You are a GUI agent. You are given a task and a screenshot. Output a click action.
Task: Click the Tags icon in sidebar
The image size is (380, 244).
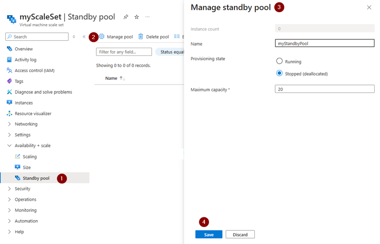pyautogui.click(x=9, y=81)
